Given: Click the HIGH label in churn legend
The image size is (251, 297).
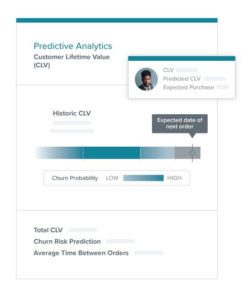Looking at the screenshot, I should [174, 178].
